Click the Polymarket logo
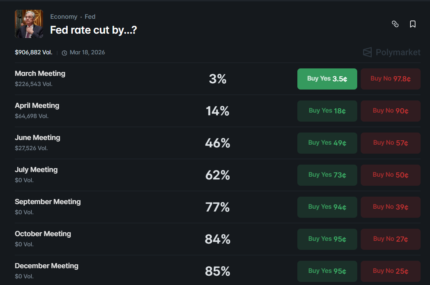This screenshot has width=430, height=285. (x=391, y=52)
